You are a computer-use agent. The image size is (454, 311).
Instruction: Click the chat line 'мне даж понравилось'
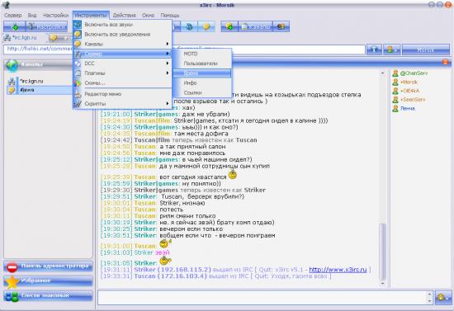coord(192,153)
